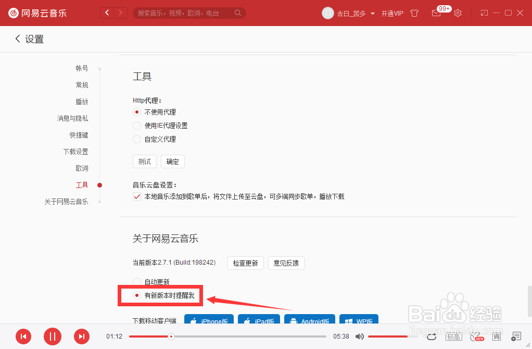
Task: Download the iPhone版 client
Action: click(209, 319)
